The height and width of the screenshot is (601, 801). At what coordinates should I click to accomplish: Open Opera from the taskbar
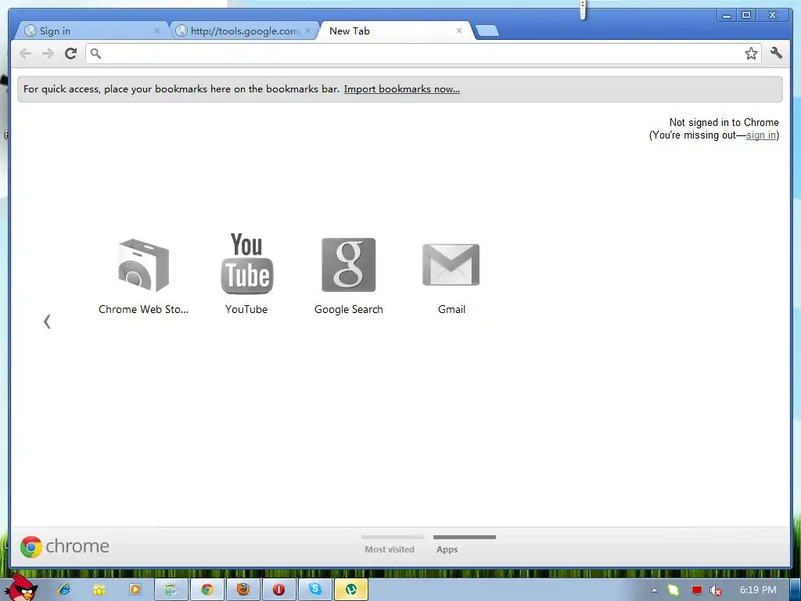pos(279,589)
